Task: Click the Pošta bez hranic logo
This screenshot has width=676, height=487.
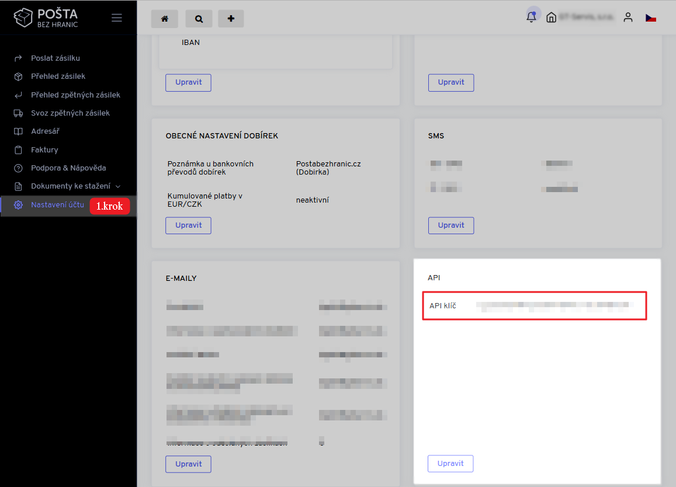Action: click(46, 18)
